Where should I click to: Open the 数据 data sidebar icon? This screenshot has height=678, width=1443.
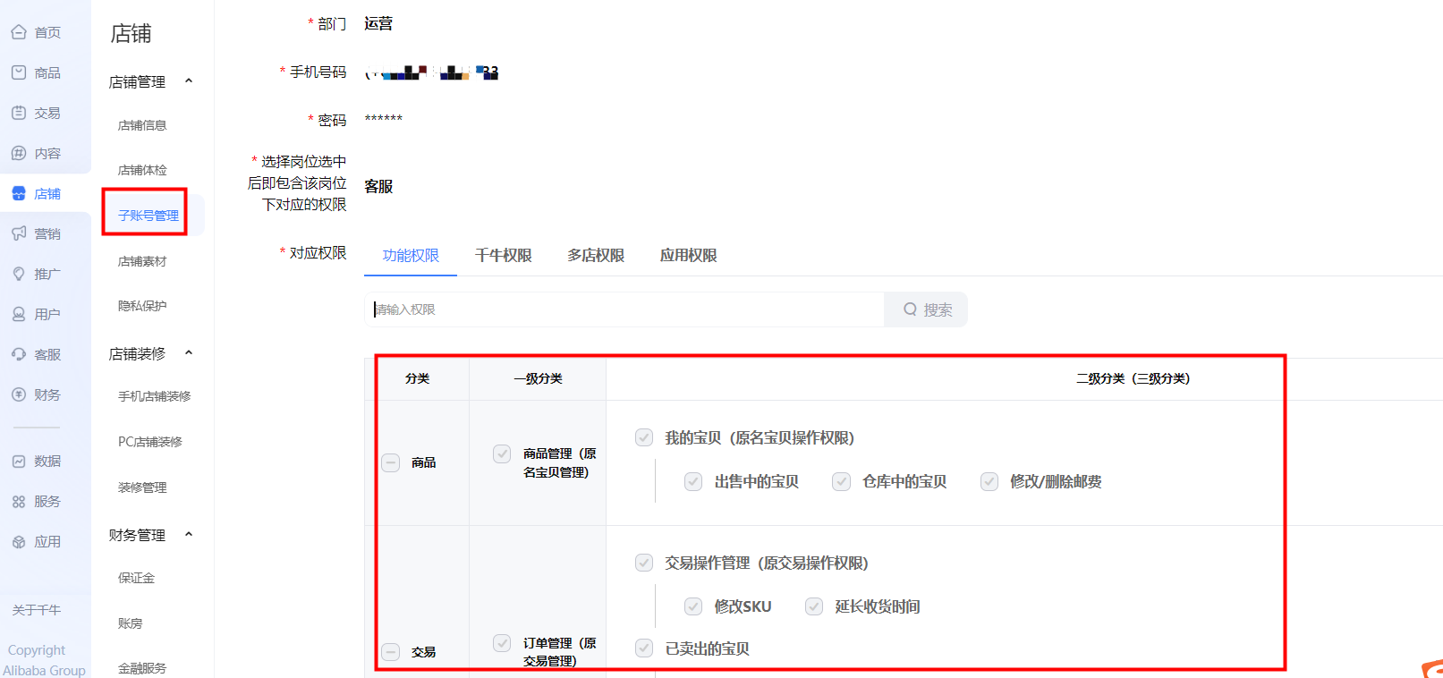tap(19, 461)
